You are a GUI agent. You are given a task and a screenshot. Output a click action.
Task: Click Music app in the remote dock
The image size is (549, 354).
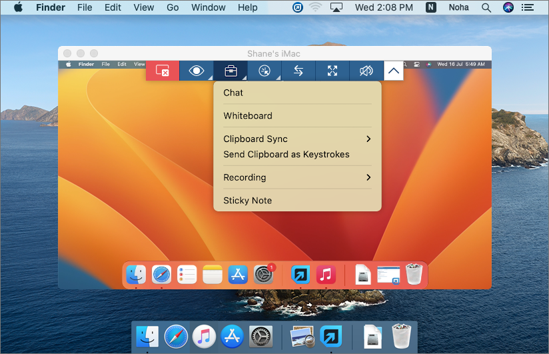[x=326, y=274]
